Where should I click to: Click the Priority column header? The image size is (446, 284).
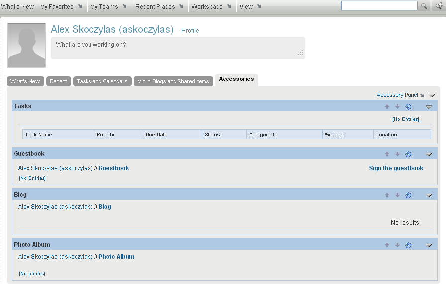119,135
